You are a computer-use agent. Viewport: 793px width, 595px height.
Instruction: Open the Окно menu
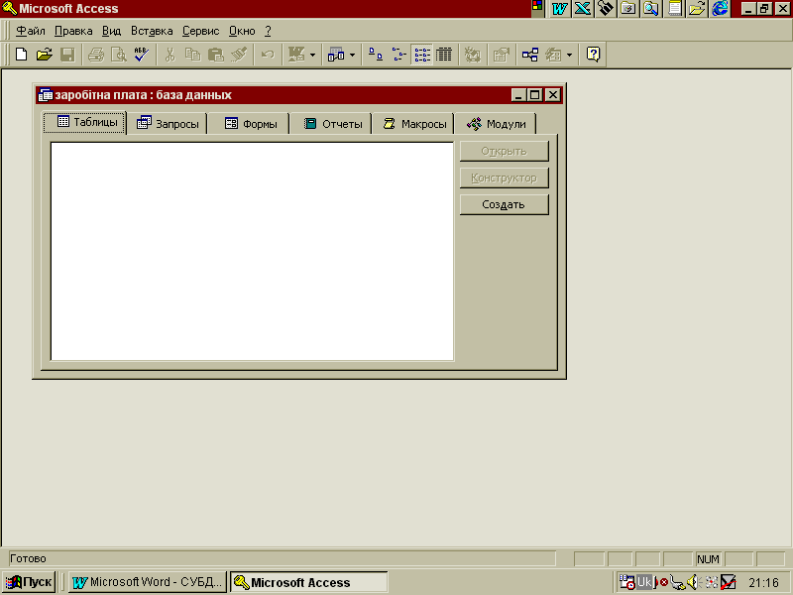(242, 31)
